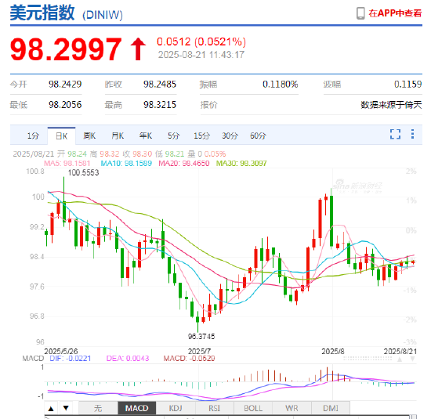Image resolution: width=431 pixels, height=419 pixels.
Task: Click 振幅 value 0.1180%
Action: click(x=280, y=84)
